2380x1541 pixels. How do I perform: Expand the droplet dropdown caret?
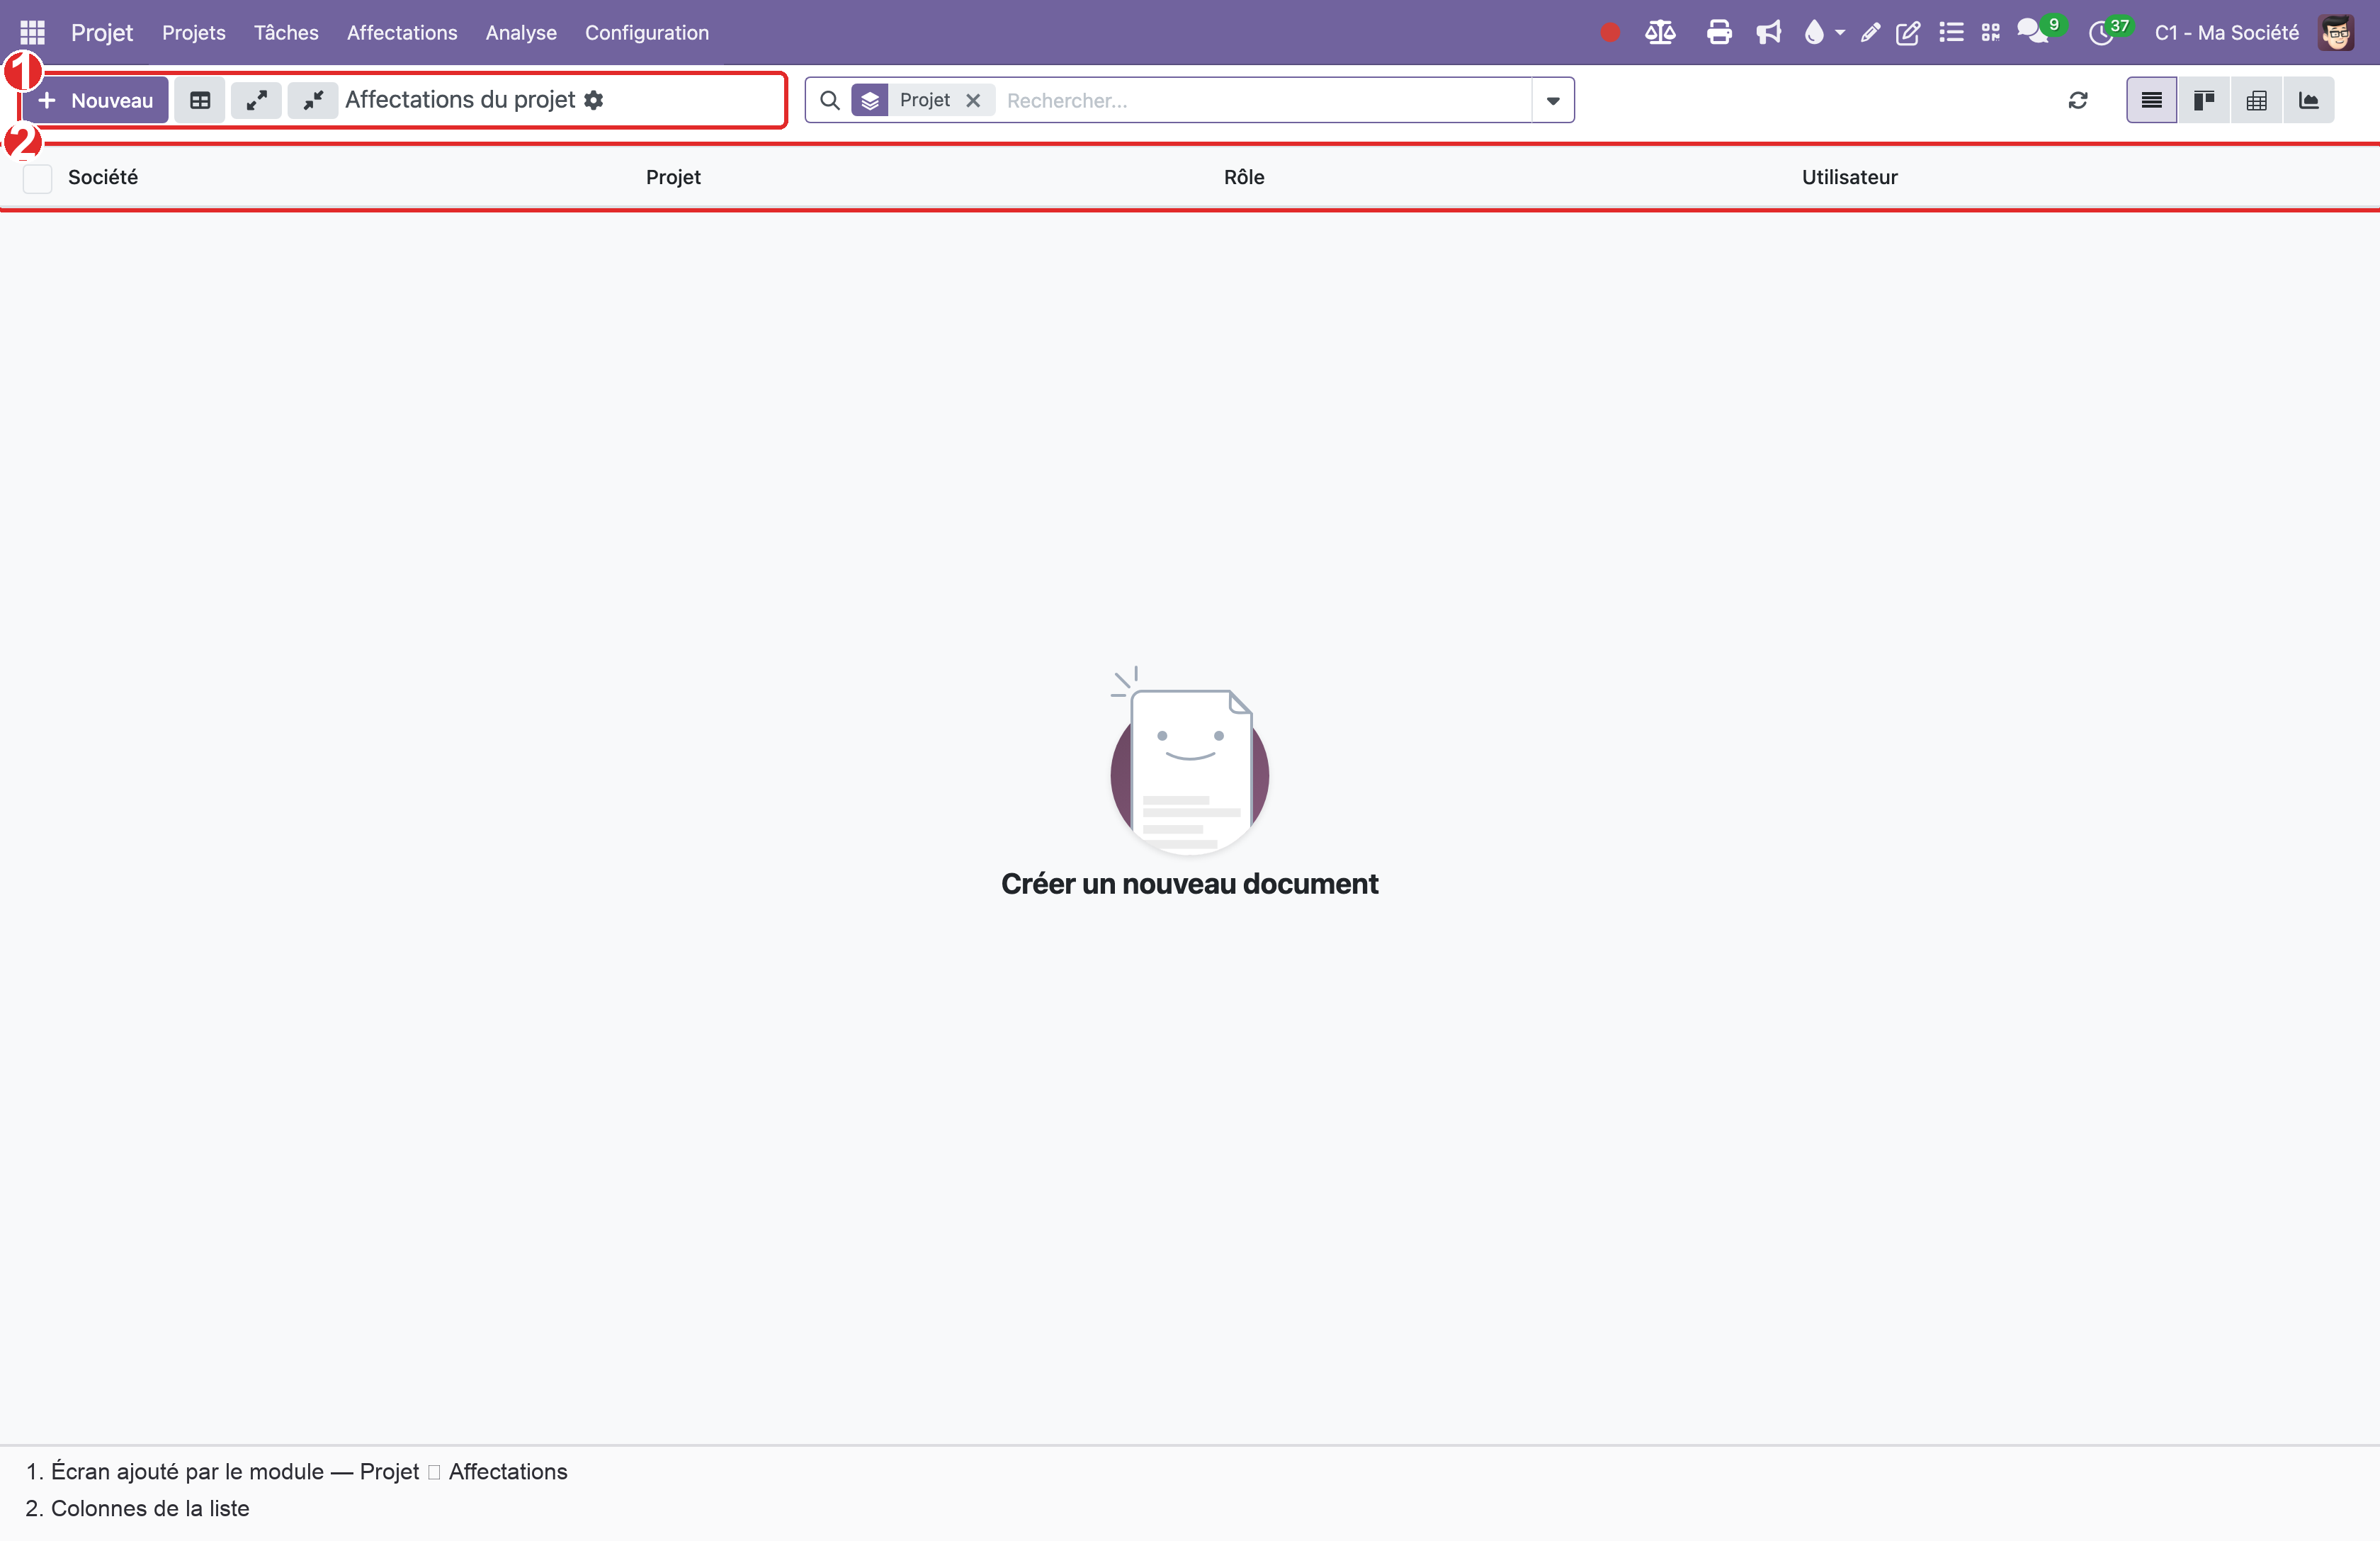[1840, 33]
